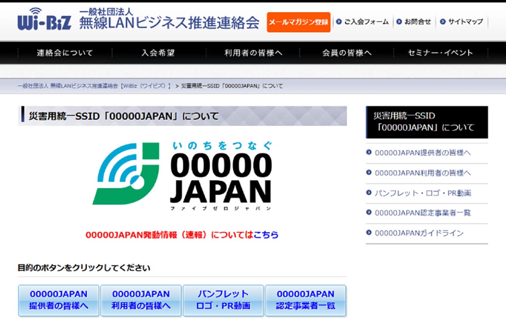Open sidebar link パンフレット・ロゴ・PR動画

[423, 193]
